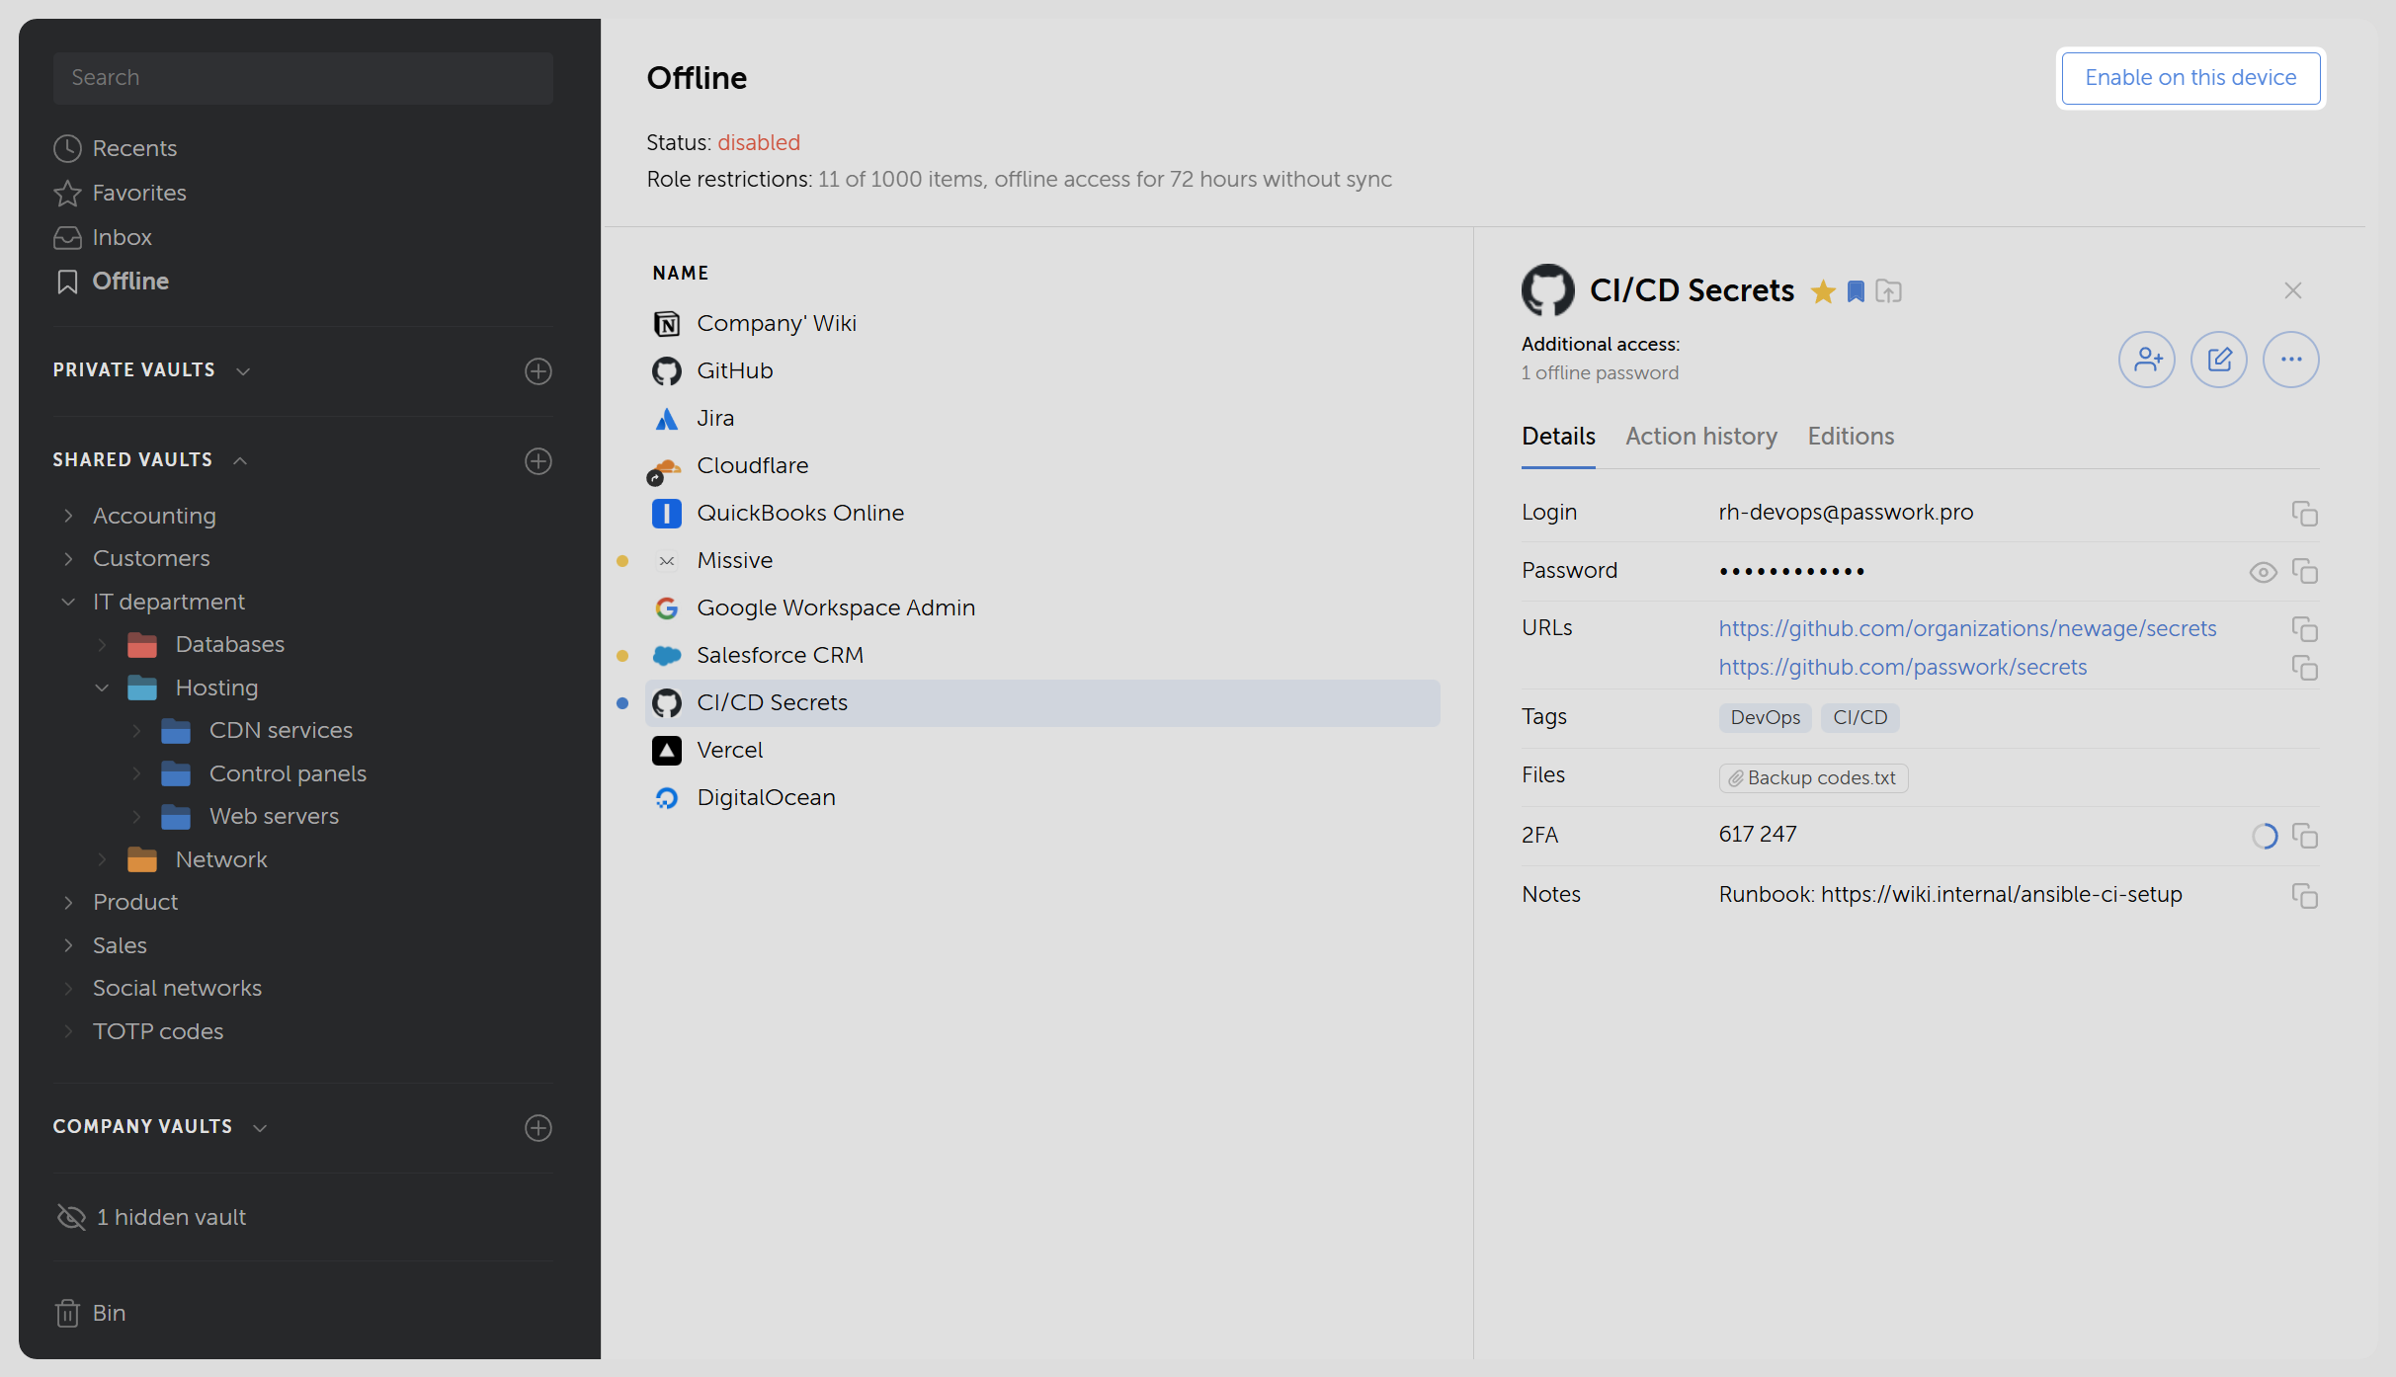Toggle the offline bookmark on CI/CD Secrets
This screenshot has height=1377, width=2396.
click(x=1856, y=291)
